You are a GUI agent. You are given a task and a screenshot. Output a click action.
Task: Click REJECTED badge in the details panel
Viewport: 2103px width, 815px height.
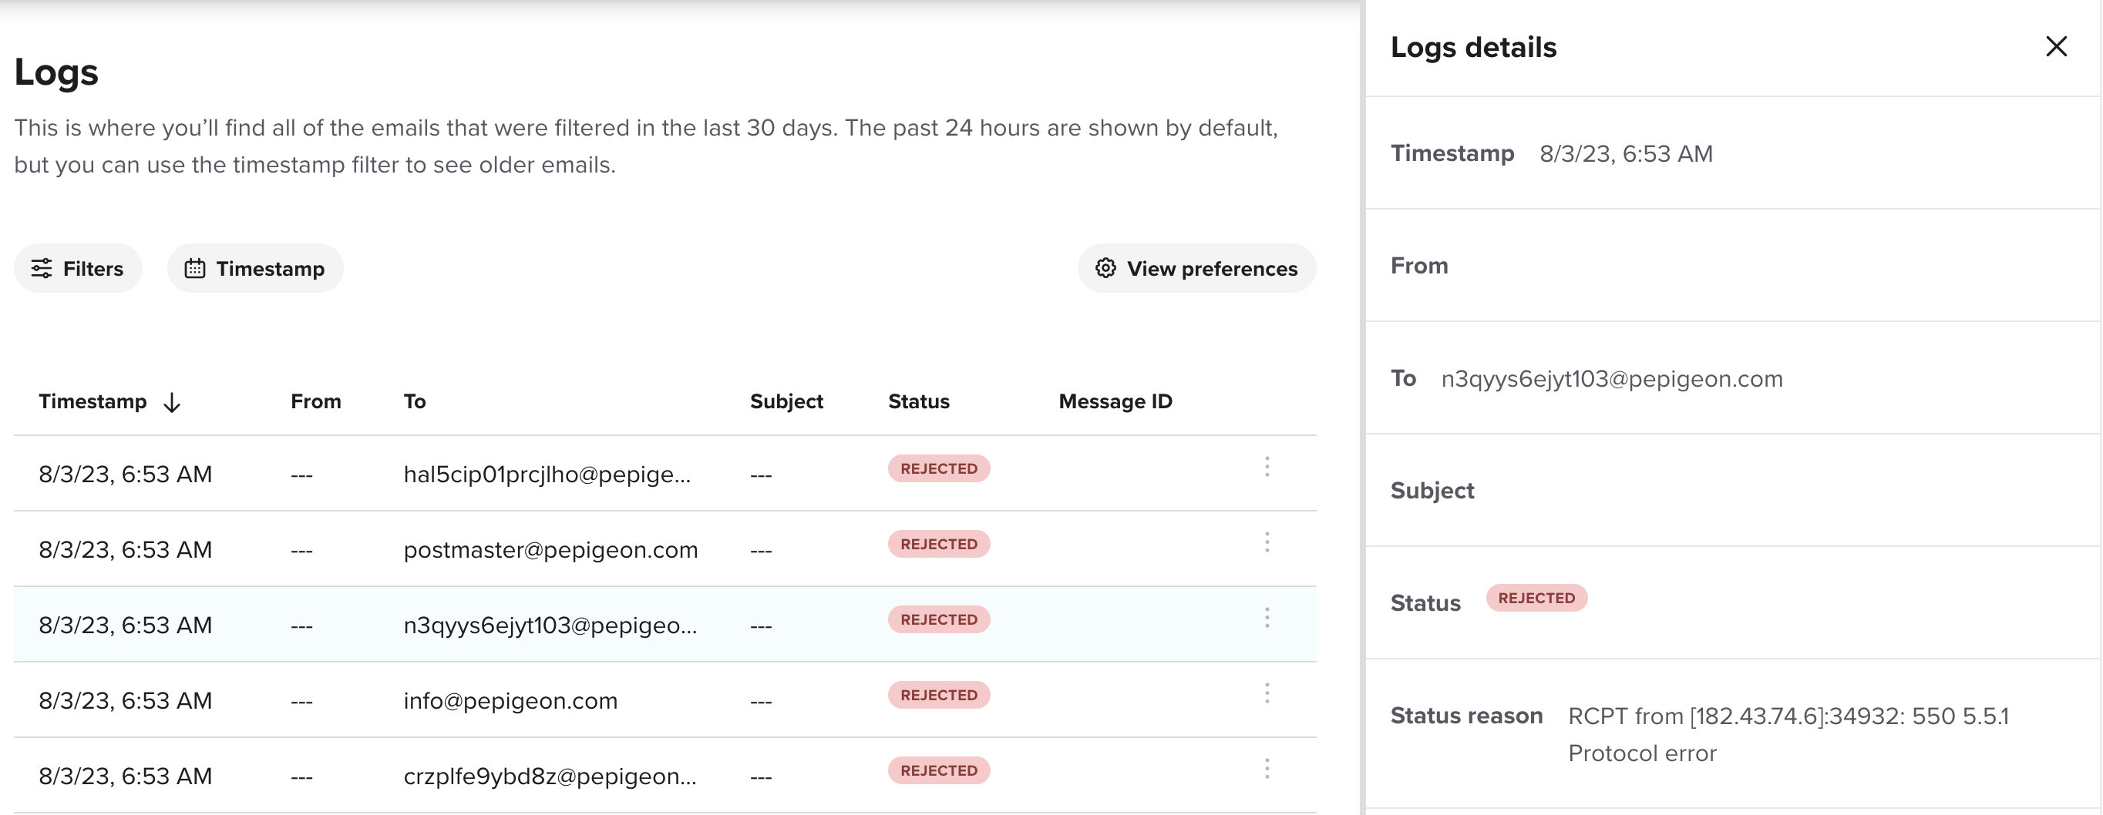pos(1536,598)
